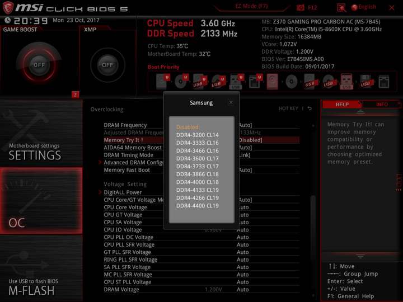403x302 pixels.
Task: Select UEFI network boot device icon
Action: tap(255, 82)
